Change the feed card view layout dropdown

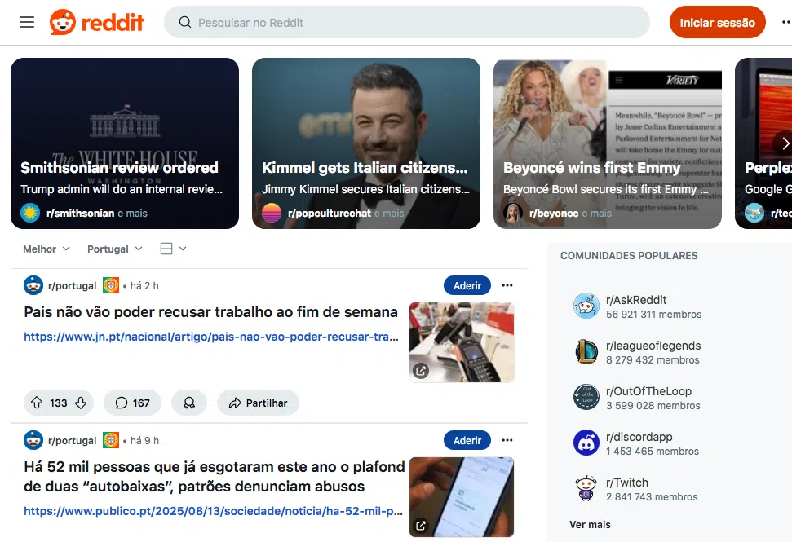point(173,249)
